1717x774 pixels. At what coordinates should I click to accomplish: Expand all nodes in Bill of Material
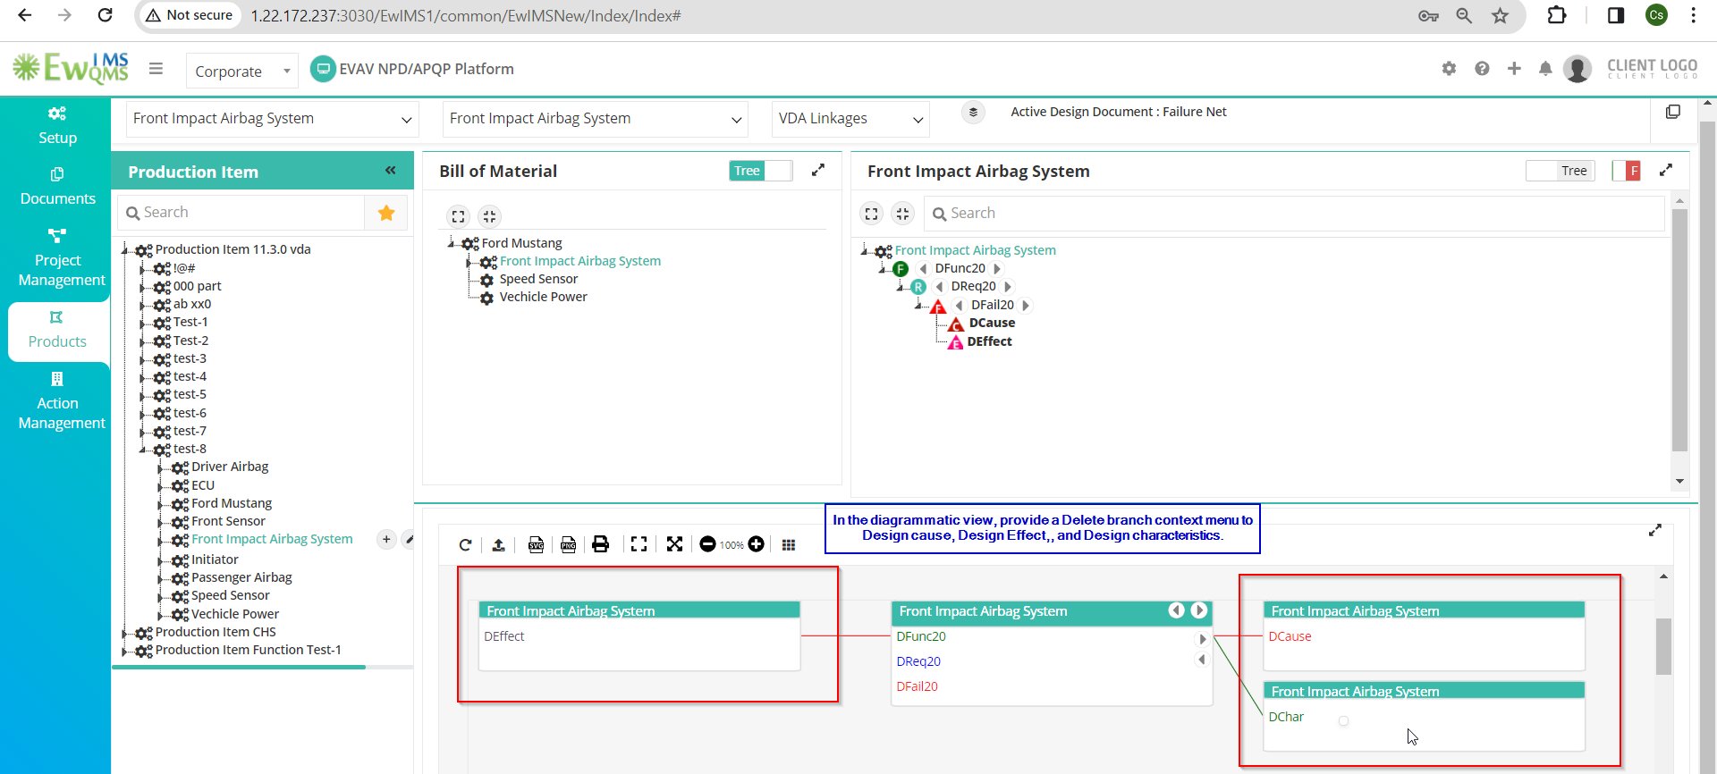458,216
